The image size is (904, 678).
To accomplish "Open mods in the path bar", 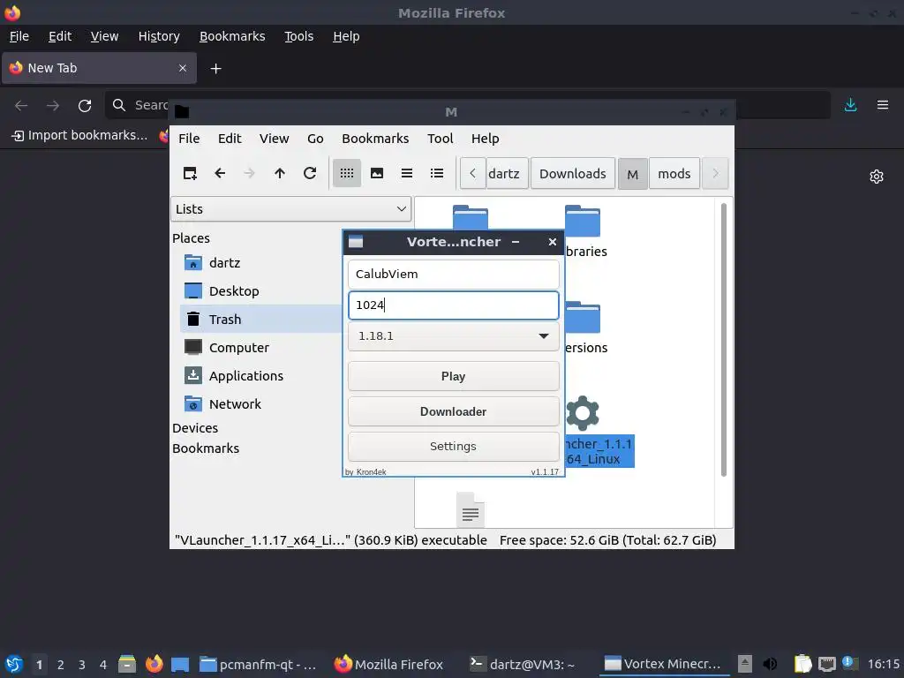I will [674, 174].
